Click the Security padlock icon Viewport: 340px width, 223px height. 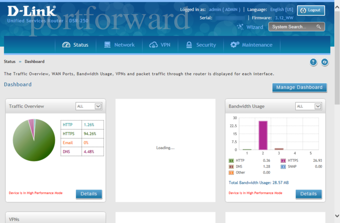188,45
